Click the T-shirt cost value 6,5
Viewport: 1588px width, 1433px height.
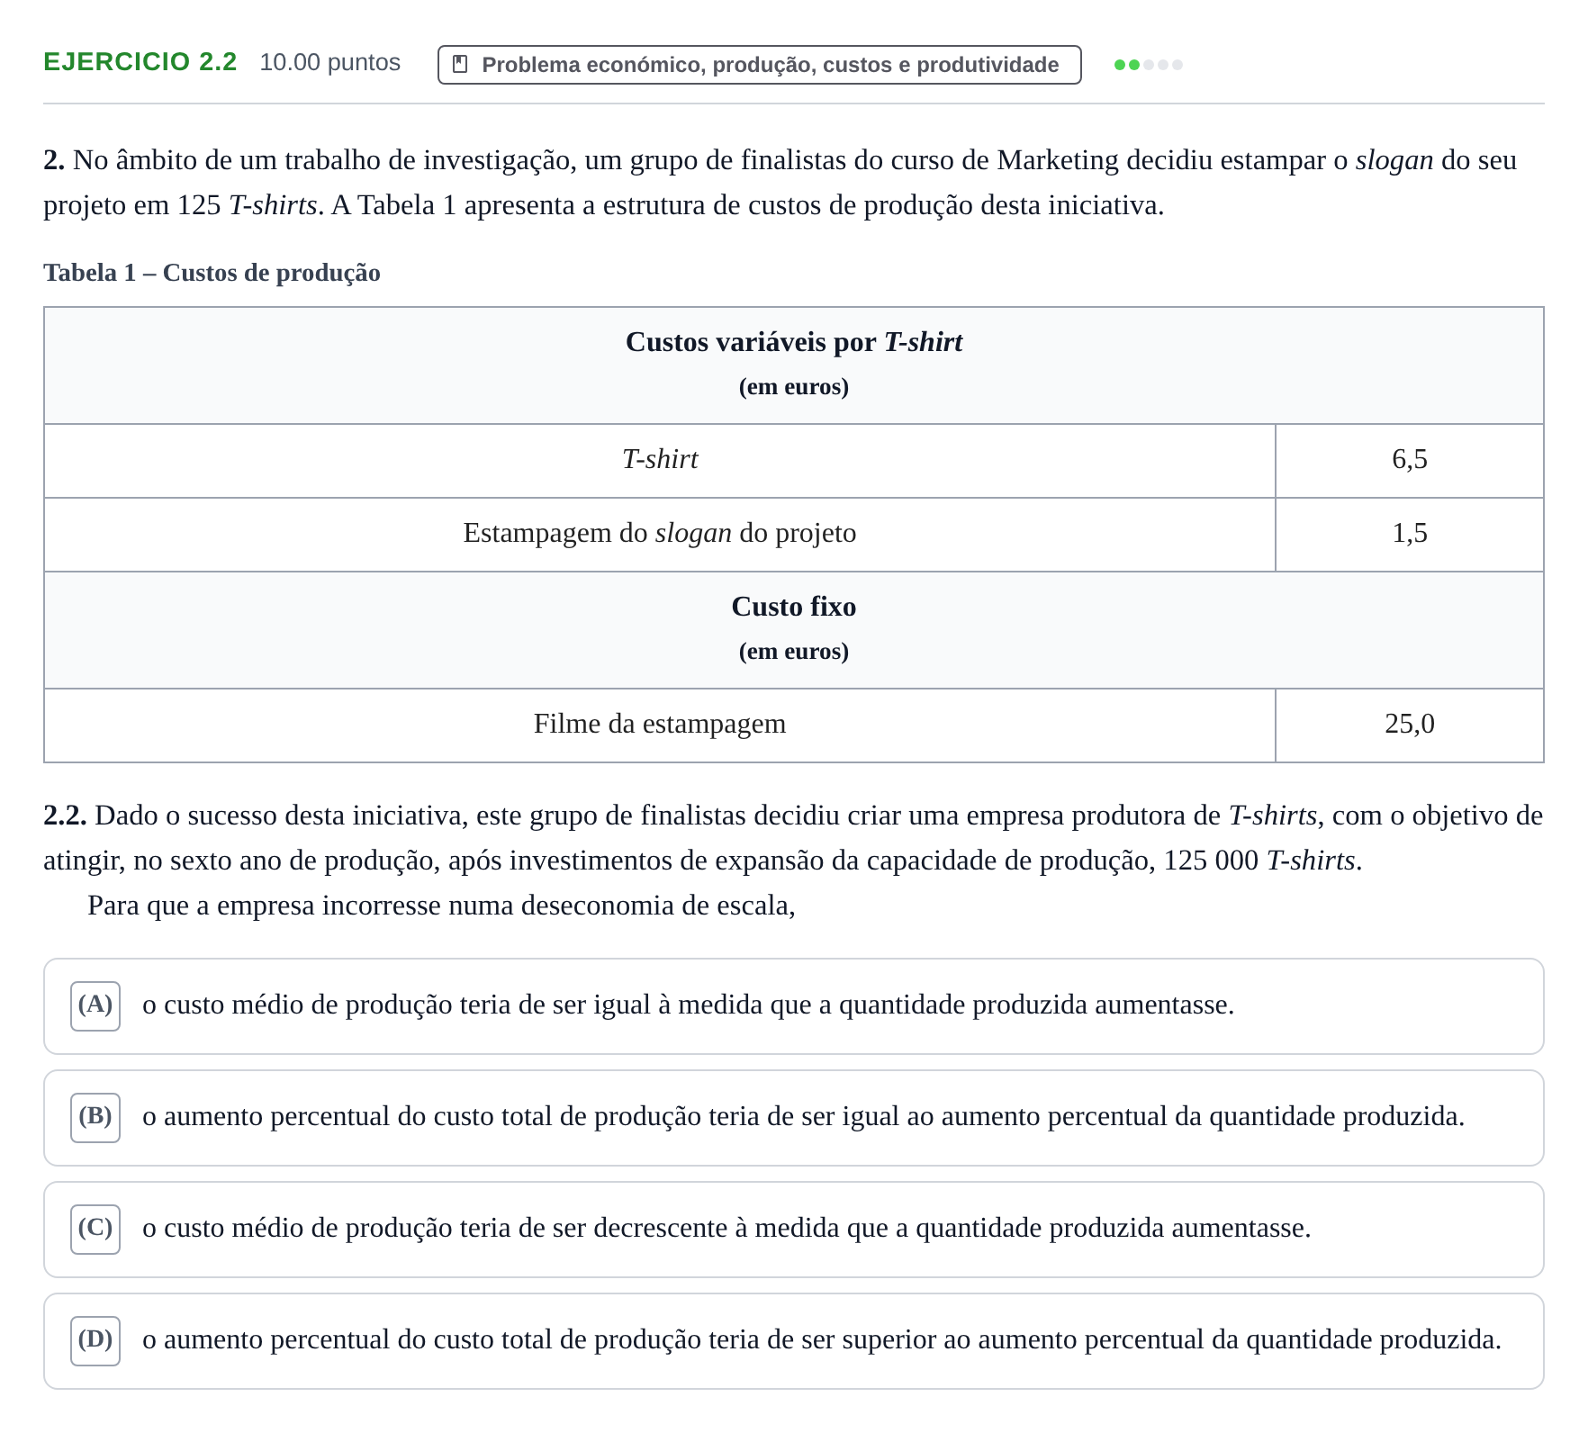1409,460
